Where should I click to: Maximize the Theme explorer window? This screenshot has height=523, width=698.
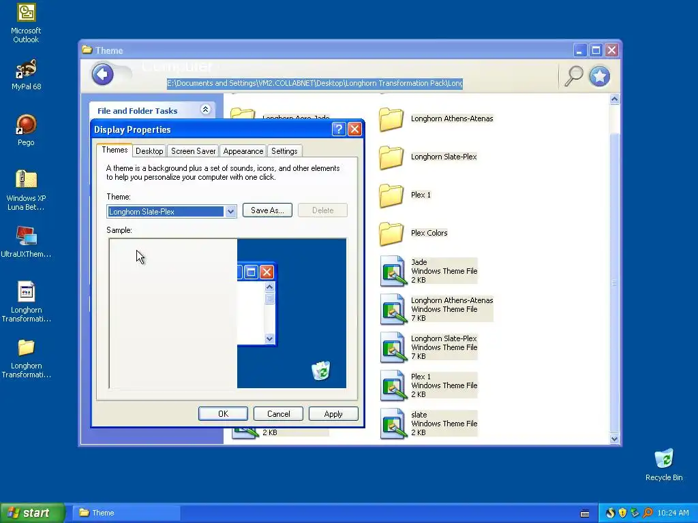click(596, 50)
